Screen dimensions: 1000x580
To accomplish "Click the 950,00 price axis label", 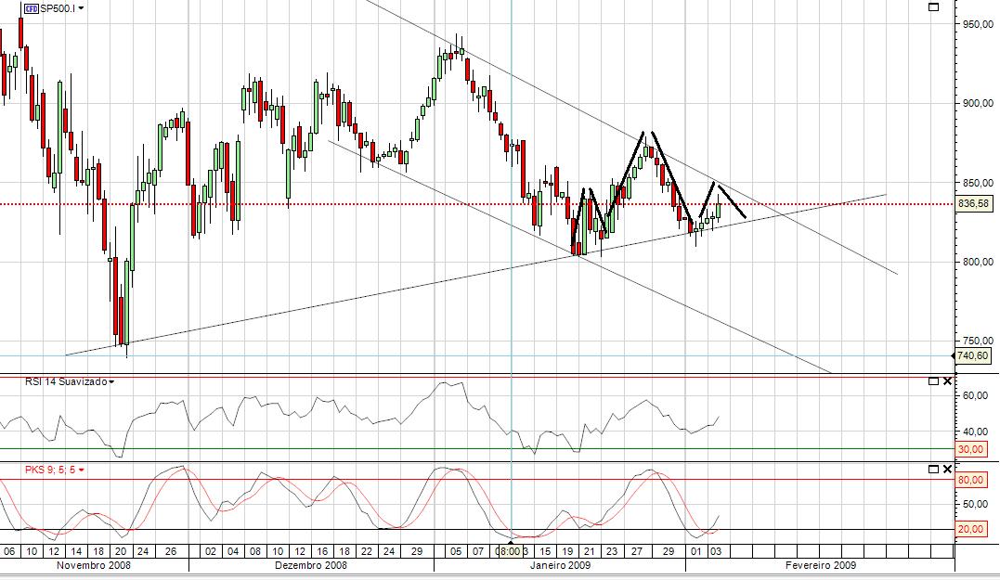I will pos(977,24).
